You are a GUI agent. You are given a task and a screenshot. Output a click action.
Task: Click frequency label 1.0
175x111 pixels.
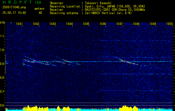pyautogui.click(x=3, y=50)
